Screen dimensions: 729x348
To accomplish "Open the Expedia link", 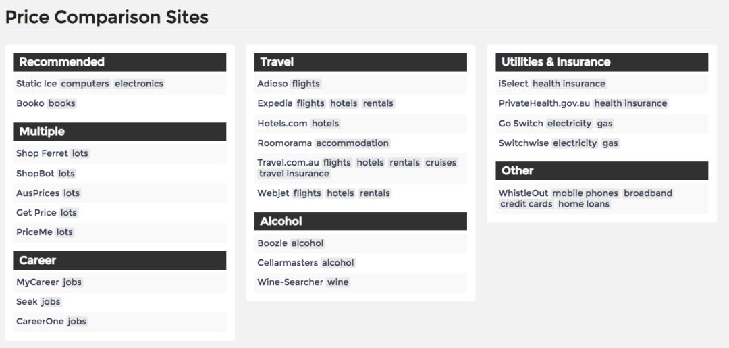I will click(x=275, y=103).
